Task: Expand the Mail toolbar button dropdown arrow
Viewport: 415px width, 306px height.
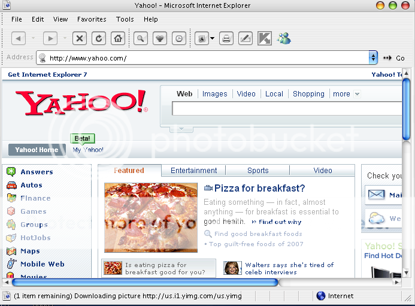Action: coord(212,38)
